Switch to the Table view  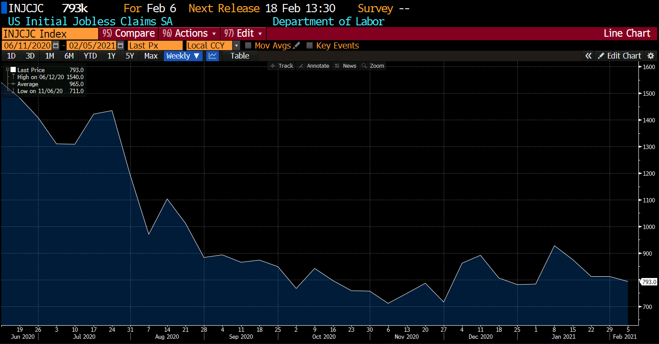coord(240,56)
